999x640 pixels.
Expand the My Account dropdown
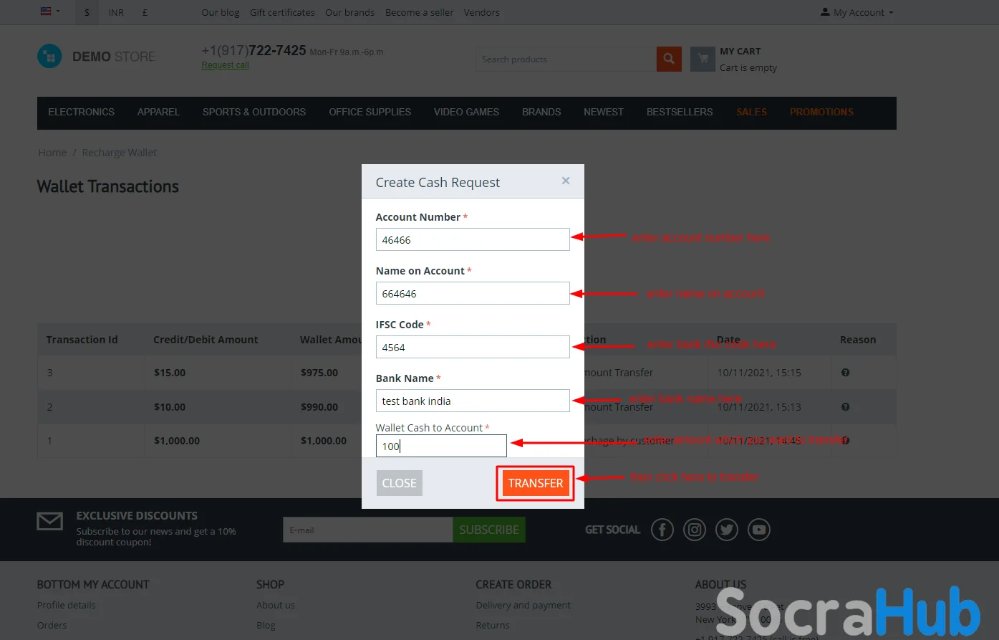(857, 12)
